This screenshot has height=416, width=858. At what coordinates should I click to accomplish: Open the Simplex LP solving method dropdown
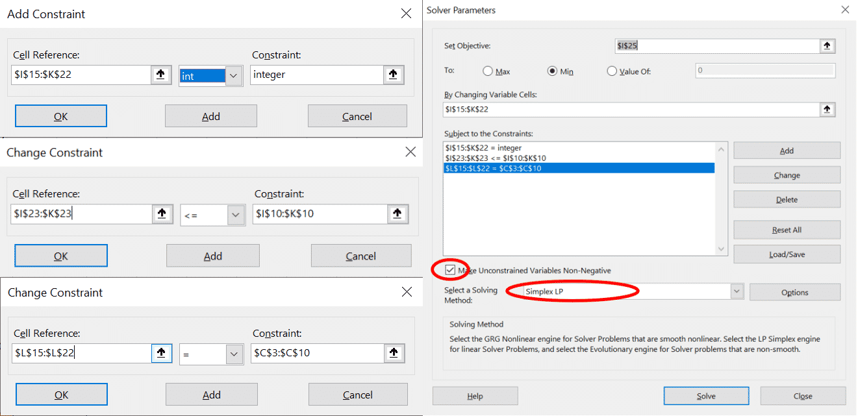click(x=736, y=292)
